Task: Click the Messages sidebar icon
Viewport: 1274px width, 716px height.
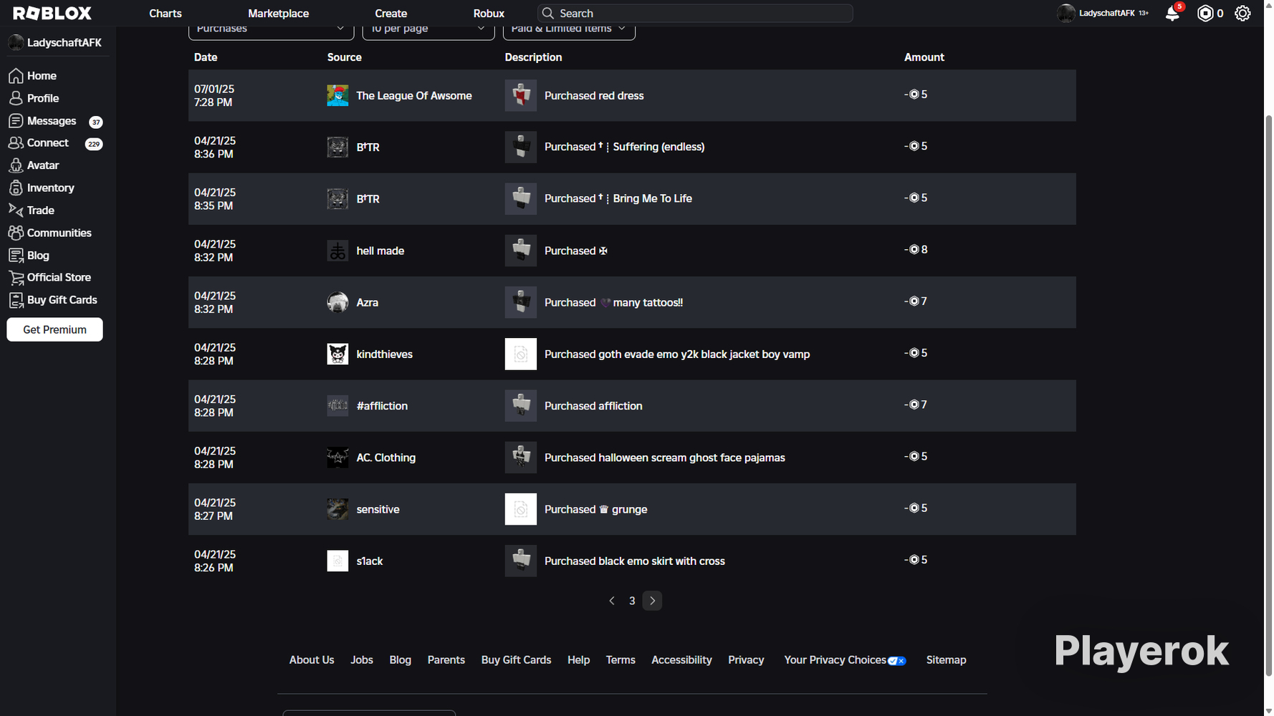Action: point(16,121)
